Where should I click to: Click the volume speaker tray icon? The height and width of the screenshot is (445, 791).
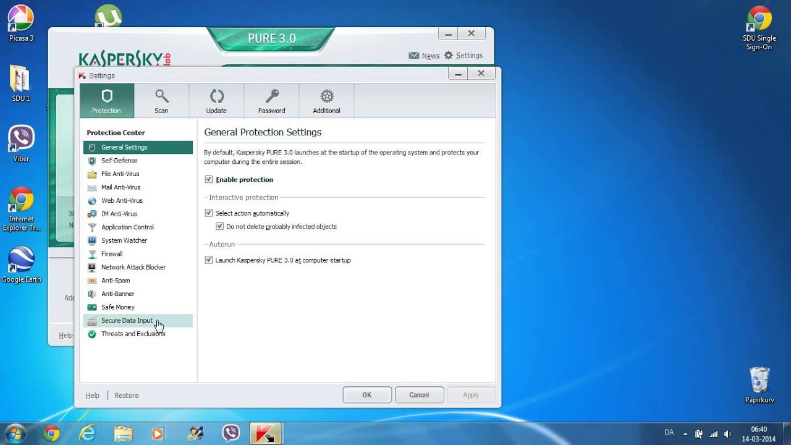coord(728,434)
